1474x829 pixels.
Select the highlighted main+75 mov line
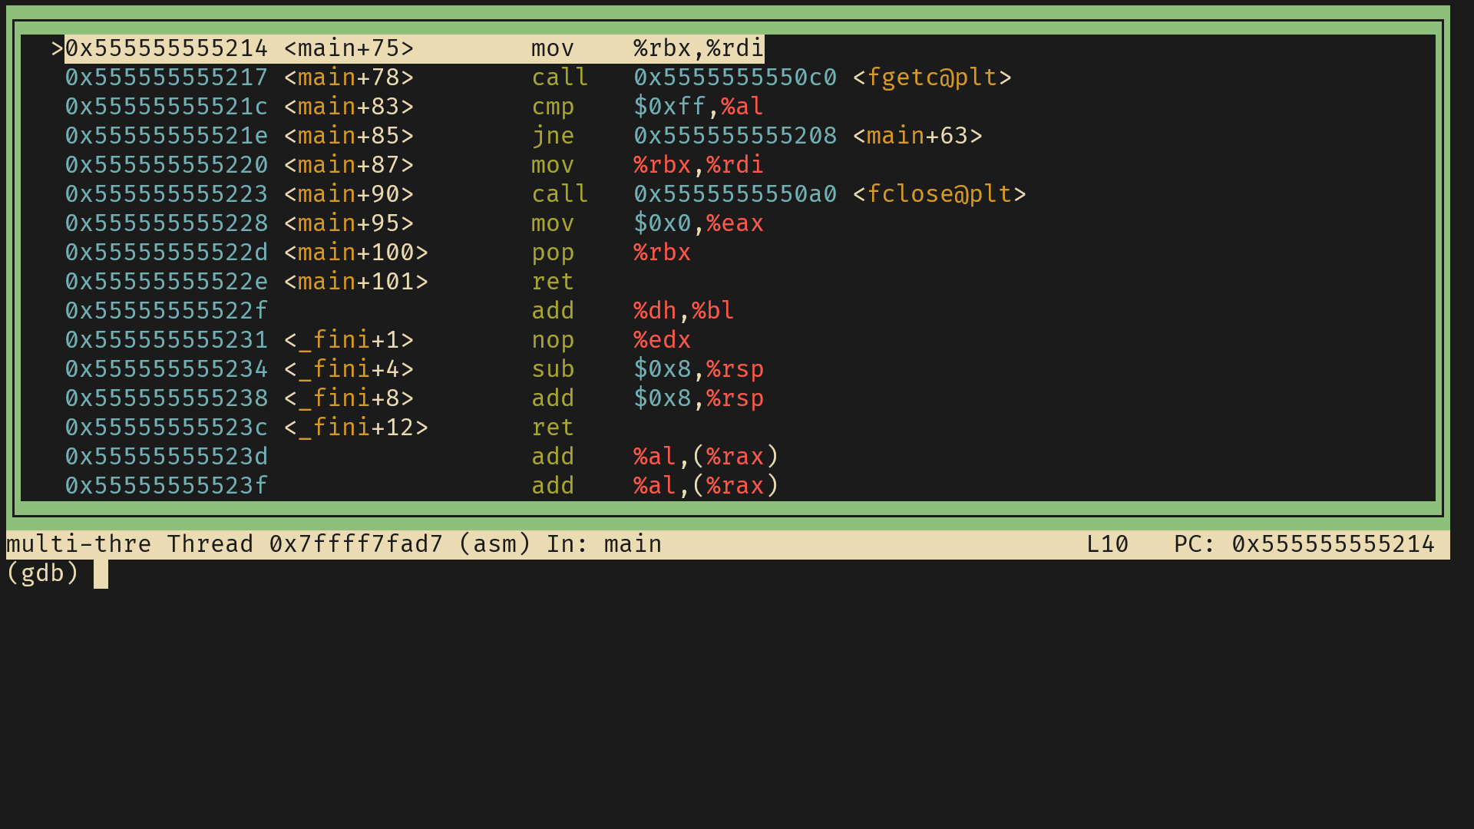click(x=415, y=49)
